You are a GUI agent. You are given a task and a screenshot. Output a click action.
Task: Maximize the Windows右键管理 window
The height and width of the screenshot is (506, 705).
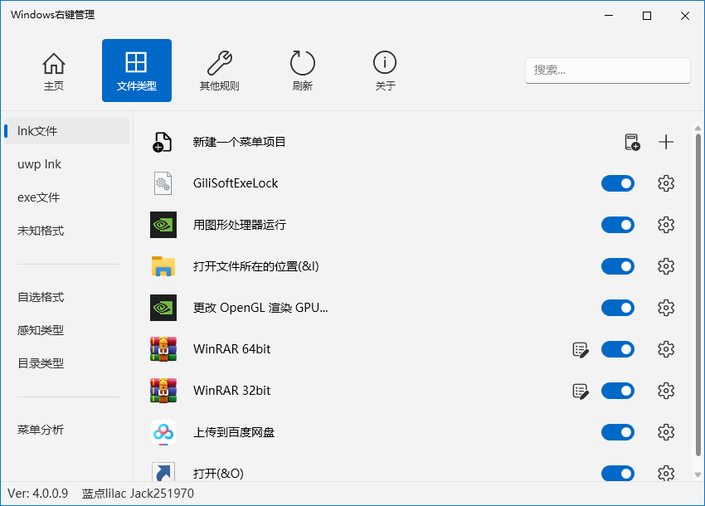(x=647, y=16)
